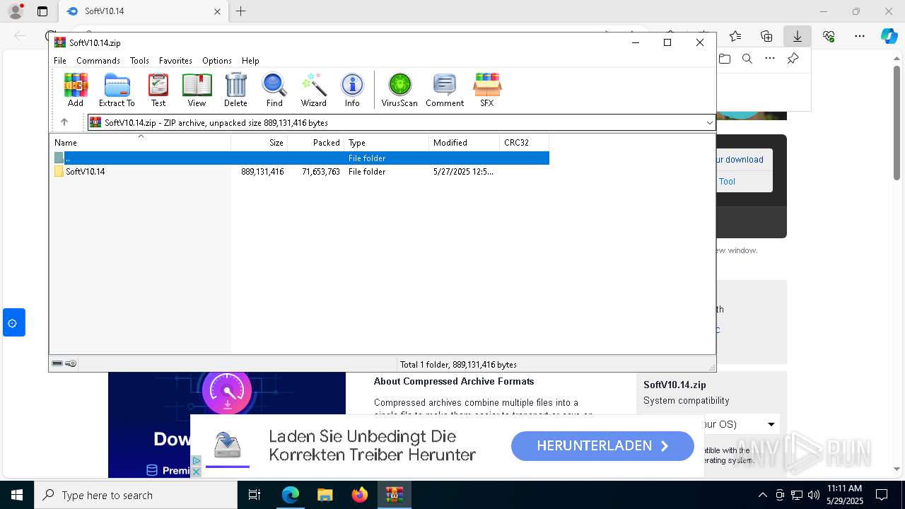Close the ad with the X icon
This screenshot has height=509, width=905.
coord(197,472)
